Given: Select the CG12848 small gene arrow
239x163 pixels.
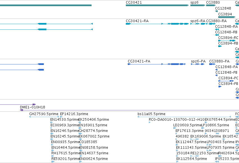Looking at the screenshot, I should [x=216, y=11].
